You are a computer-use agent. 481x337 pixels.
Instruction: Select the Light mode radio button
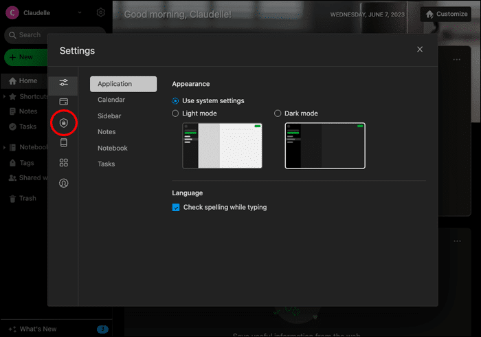(175, 113)
